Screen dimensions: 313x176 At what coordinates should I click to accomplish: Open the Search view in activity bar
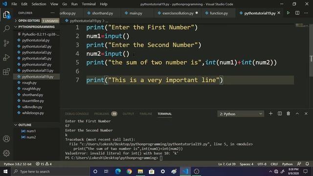pos(6,28)
